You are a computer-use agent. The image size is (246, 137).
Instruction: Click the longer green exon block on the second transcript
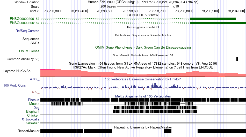(218, 23)
